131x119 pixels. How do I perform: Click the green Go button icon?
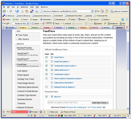click(x=96, y=11)
